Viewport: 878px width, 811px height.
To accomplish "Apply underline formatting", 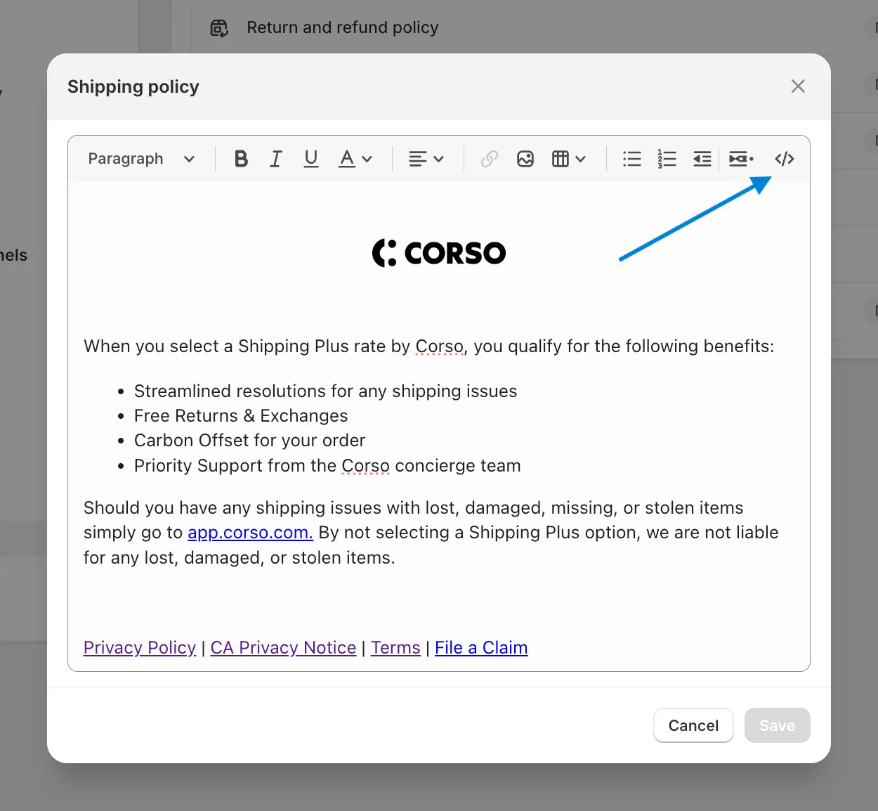I will [x=310, y=159].
